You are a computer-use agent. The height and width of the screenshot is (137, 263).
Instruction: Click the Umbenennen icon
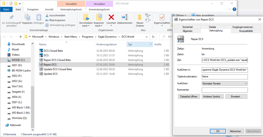coord(125,17)
